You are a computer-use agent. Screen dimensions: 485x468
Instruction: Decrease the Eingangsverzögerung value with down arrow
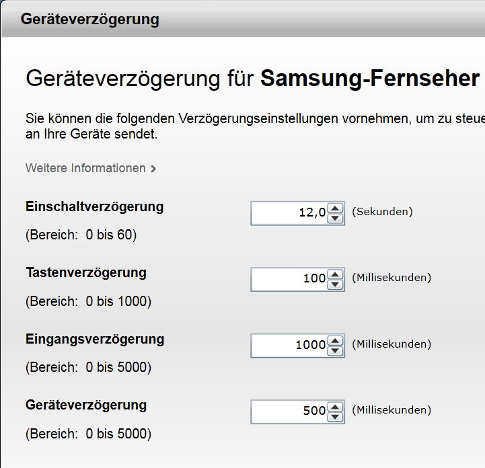(x=335, y=351)
